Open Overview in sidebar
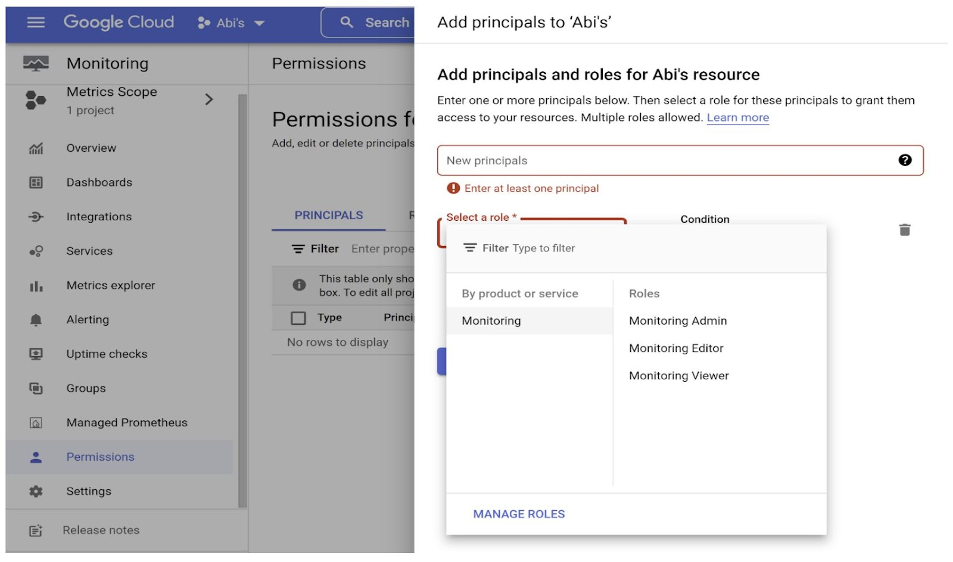Image resolution: width=953 pixels, height=562 pixels. [x=91, y=148]
